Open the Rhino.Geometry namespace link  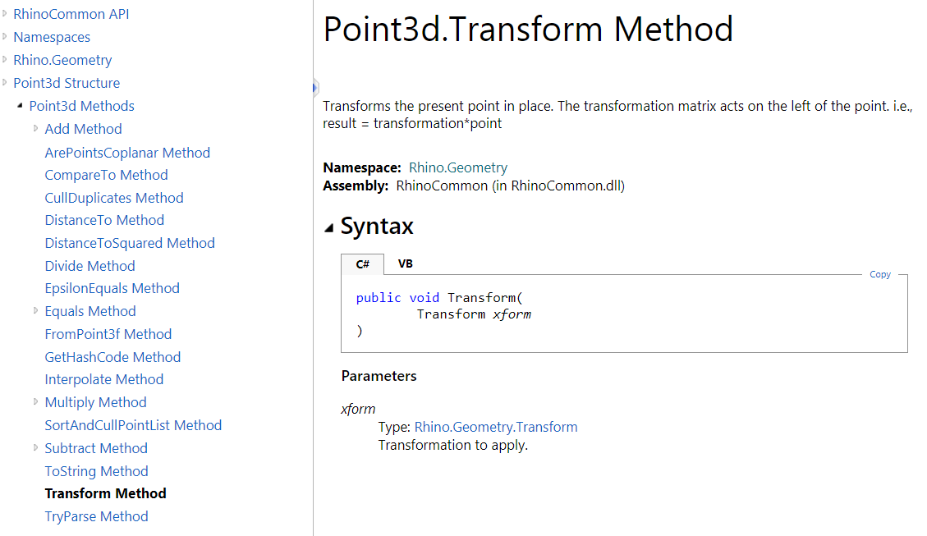458,167
